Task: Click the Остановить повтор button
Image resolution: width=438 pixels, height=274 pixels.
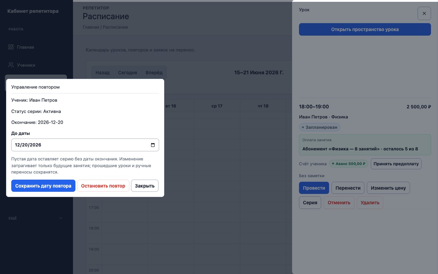Action: pyautogui.click(x=103, y=186)
